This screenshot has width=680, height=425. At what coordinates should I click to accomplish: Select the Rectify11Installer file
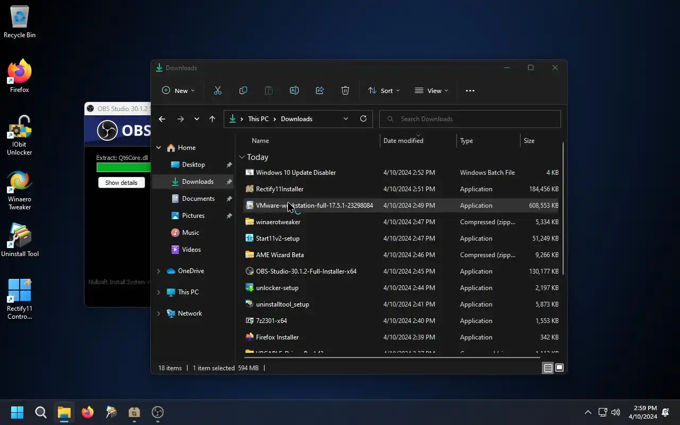(402, 189)
